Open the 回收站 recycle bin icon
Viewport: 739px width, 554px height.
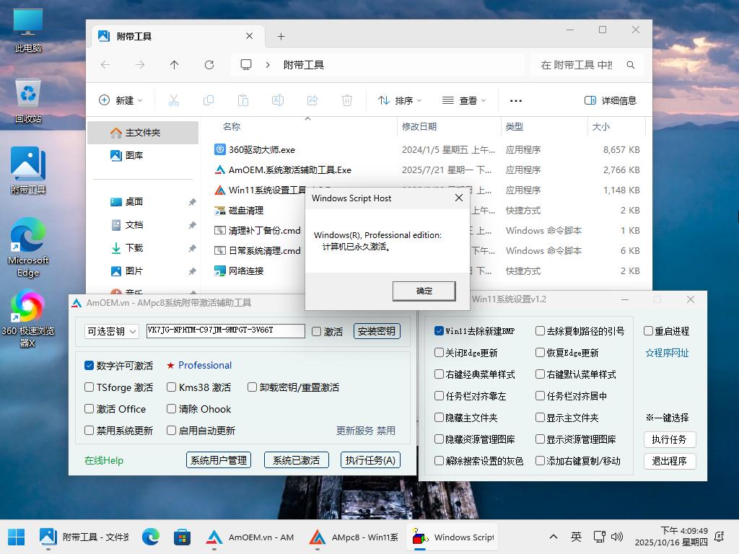pos(28,94)
